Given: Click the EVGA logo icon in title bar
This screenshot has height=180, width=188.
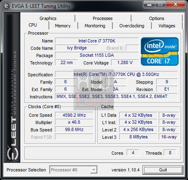Looking at the screenshot, I should [7, 6].
